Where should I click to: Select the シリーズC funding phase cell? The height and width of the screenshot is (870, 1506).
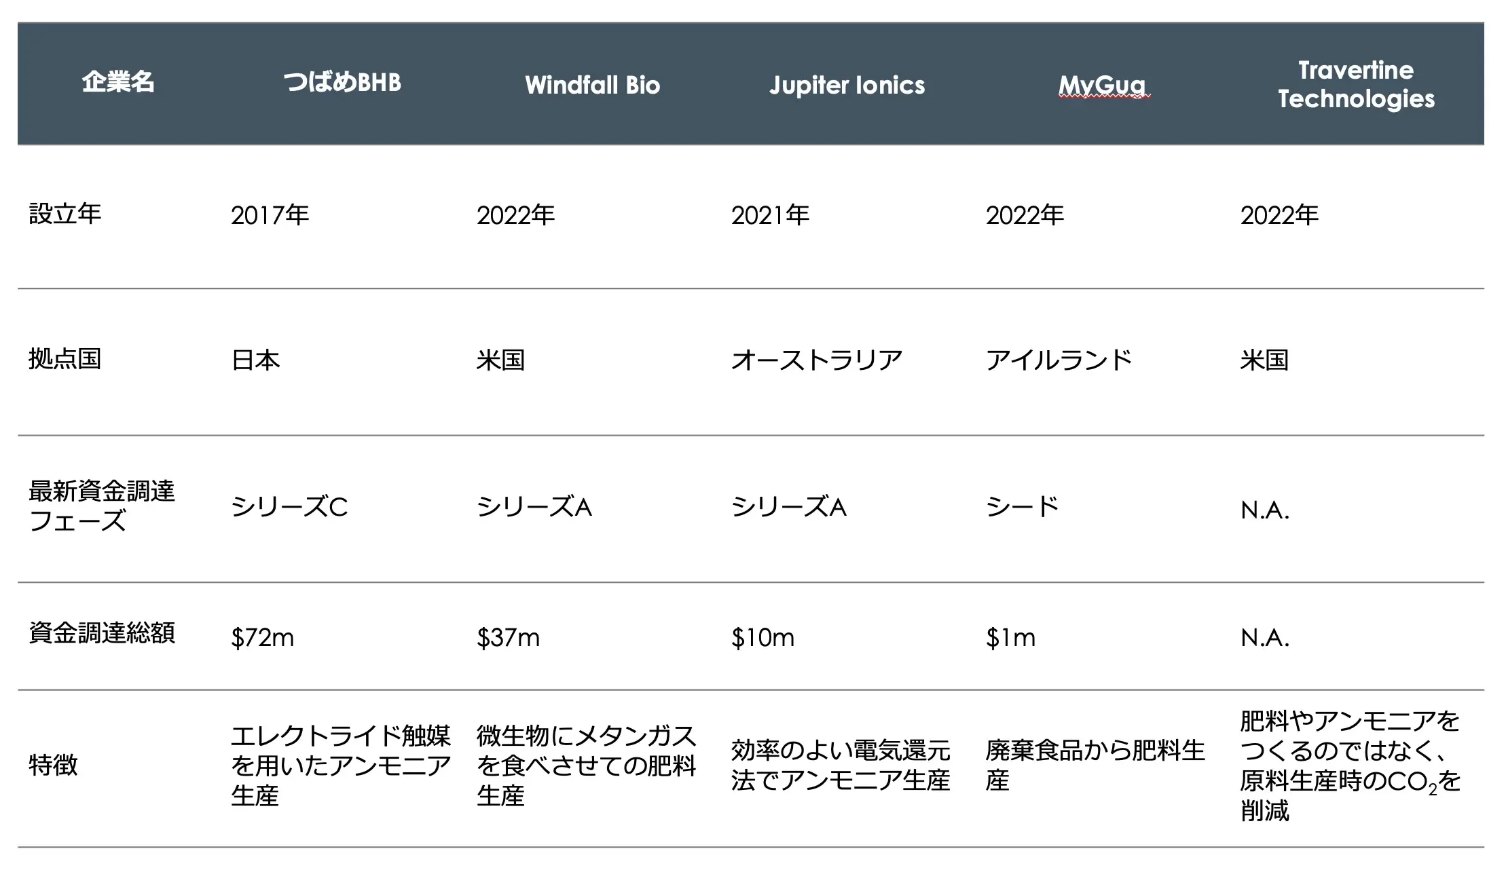pos(289,506)
